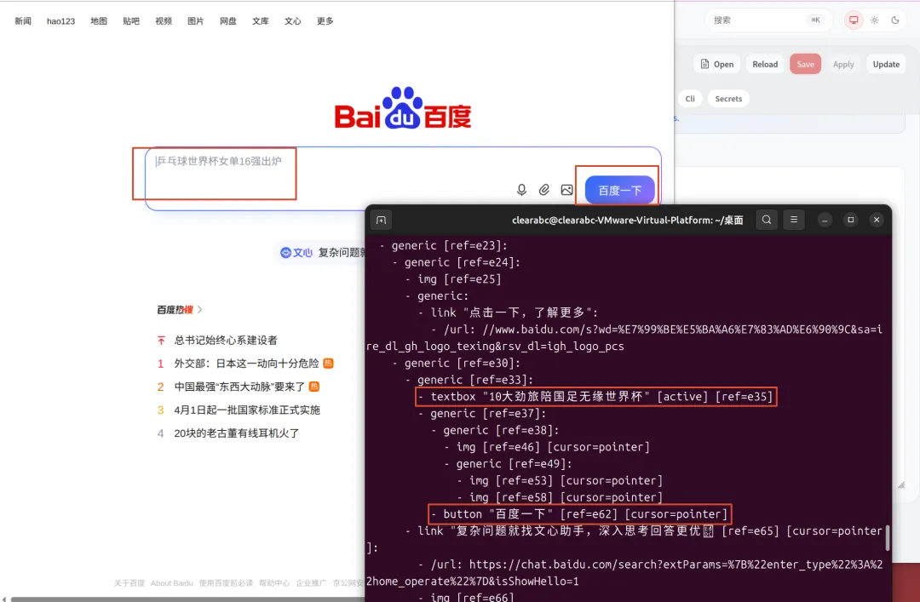
Task: Click the 文心 logo icon below search box
Action: pyautogui.click(x=285, y=252)
